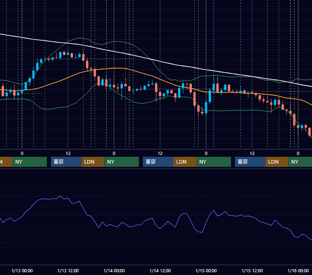Select the 東京 session block for 1/15
Screen dimensions: 312x275
tap(250, 162)
